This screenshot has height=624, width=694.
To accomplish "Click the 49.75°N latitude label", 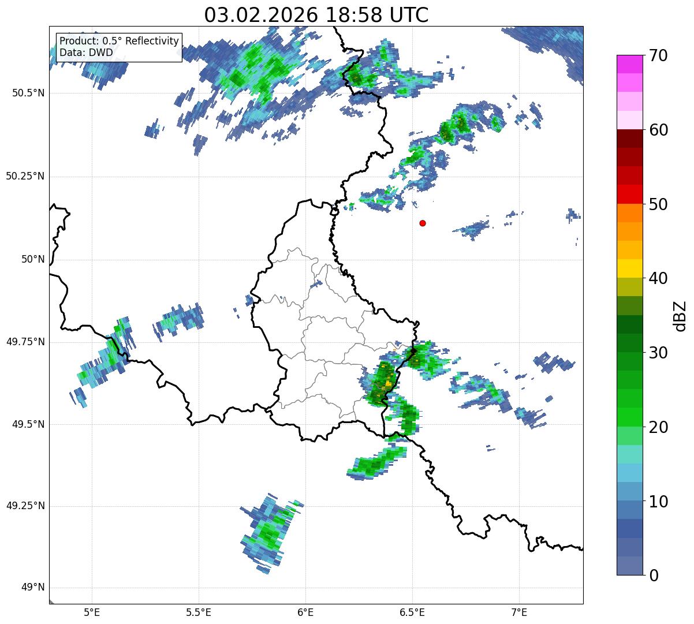I will [x=25, y=342].
